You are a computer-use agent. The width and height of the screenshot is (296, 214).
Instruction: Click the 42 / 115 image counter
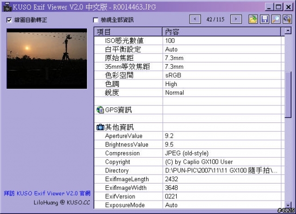point(216,19)
